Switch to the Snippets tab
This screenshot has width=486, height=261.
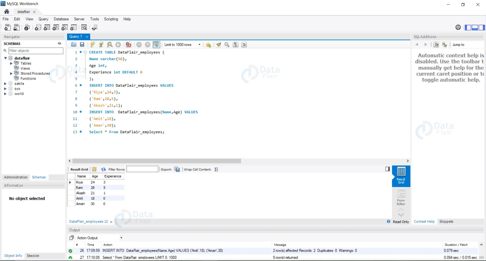(x=446, y=222)
